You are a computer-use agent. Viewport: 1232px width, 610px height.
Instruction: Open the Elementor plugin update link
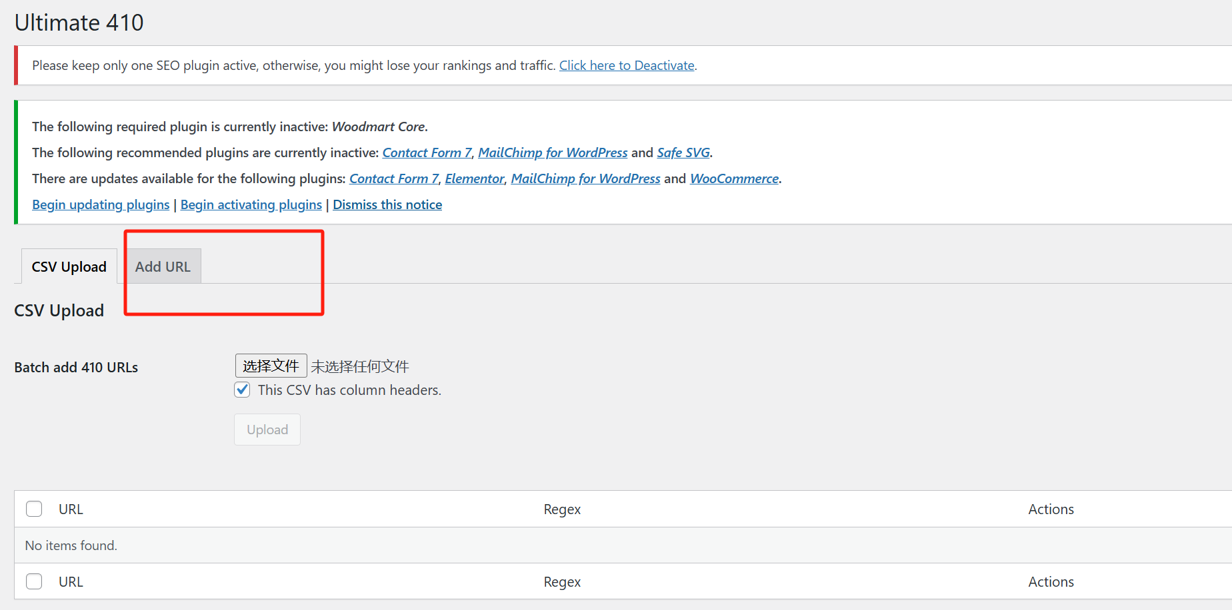point(475,178)
